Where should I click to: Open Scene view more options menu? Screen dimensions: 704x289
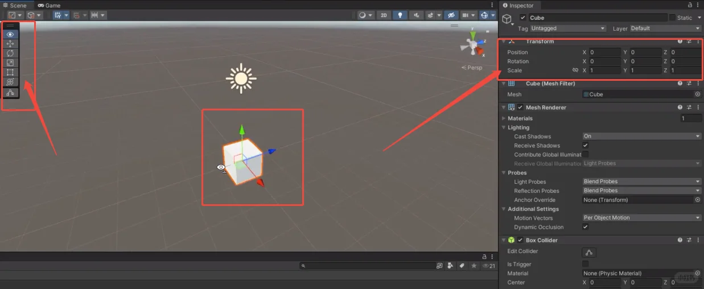(x=493, y=5)
